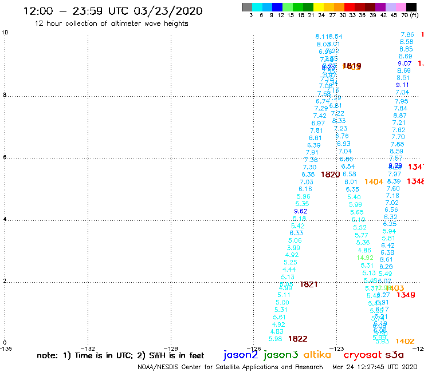Screen dimensions: 424x372
Task: Click the timestamp Mar 24 12:27:45 UTC 2020
Action: tap(375, 367)
